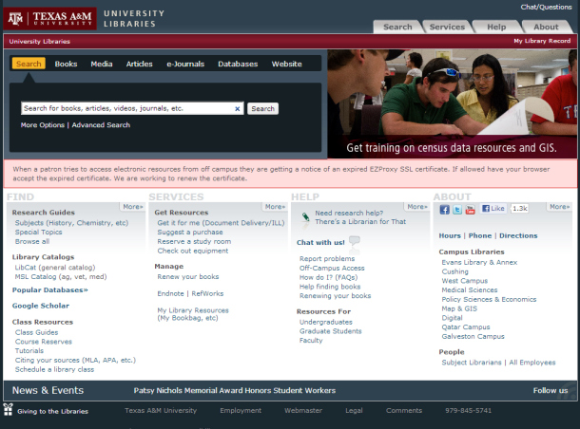580x429 pixels.
Task: Click the Chat with us speech bubble icon
Action: coord(354,242)
